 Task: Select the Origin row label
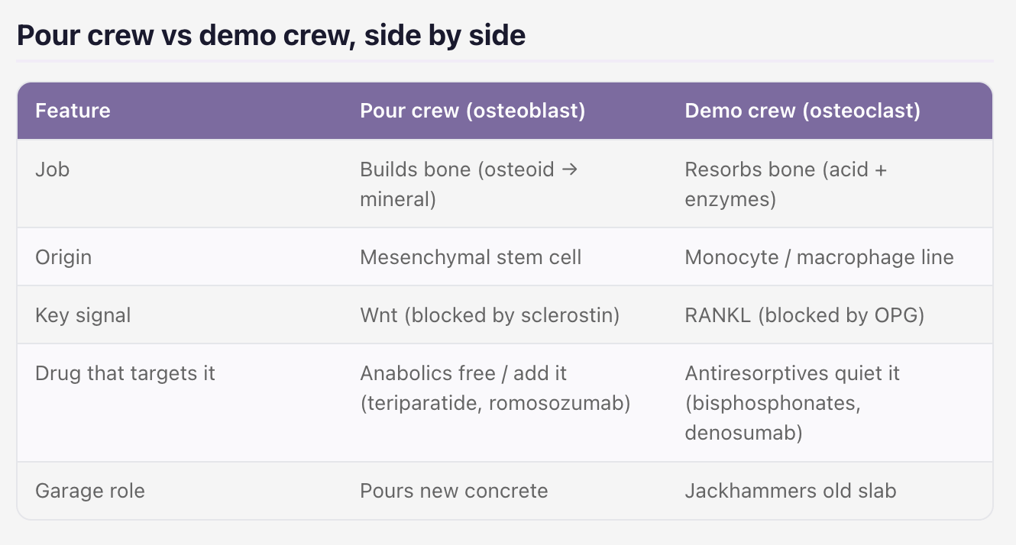pos(63,257)
